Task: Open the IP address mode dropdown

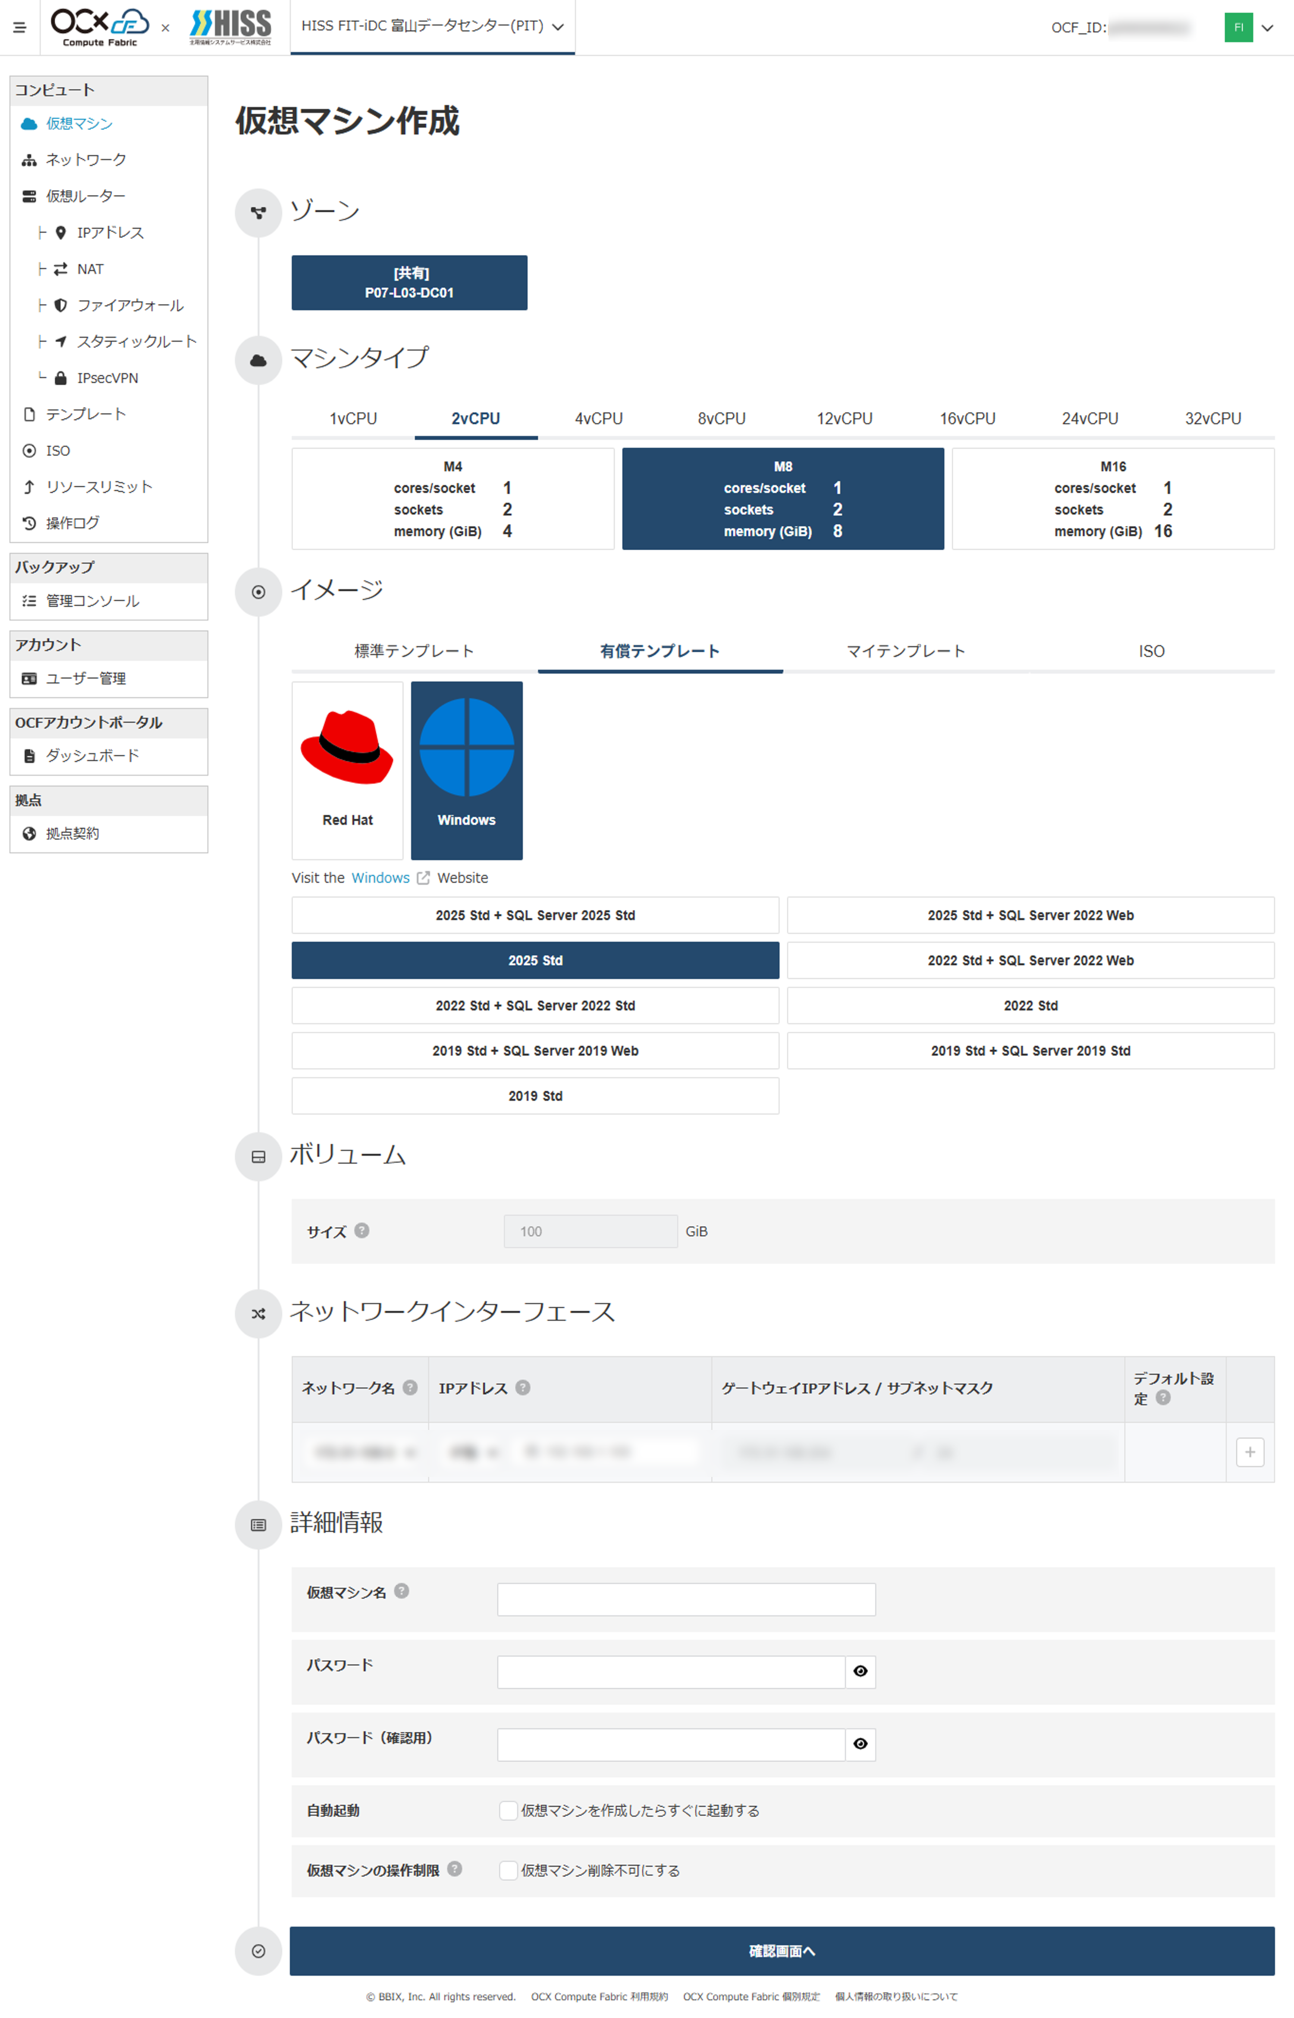Action: click(473, 1452)
